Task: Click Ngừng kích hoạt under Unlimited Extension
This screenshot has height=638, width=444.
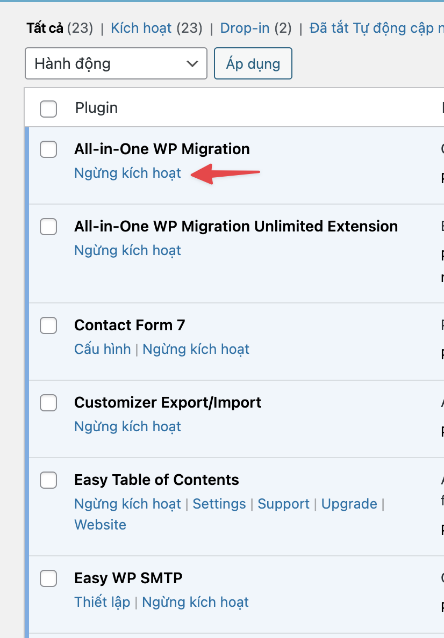Action: pyautogui.click(x=127, y=251)
